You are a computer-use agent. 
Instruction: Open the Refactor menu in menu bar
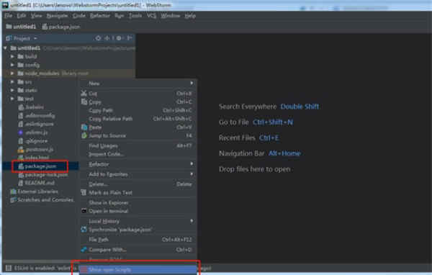click(x=100, y=16)
